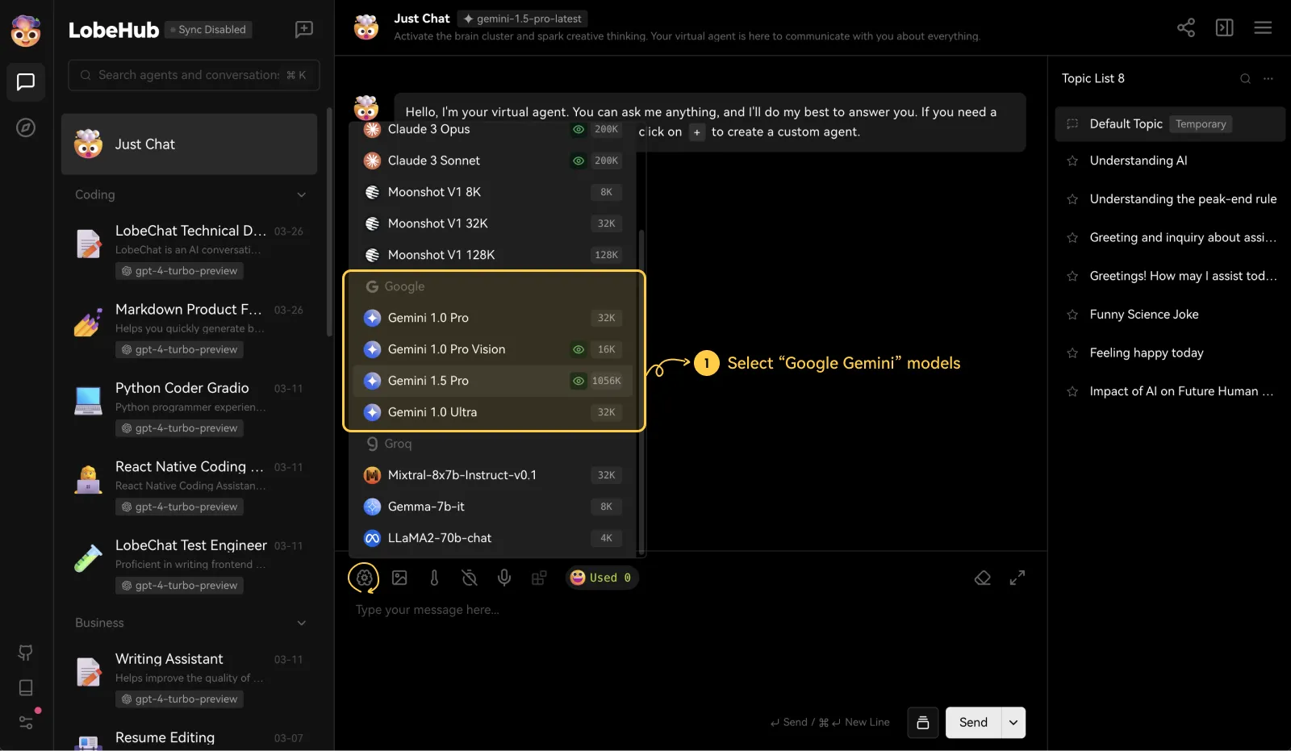The height and width of the screenshot is (751, 1291).
Task: Select LLaMA2-70b-chat model
Action: [x=492, y=538]
